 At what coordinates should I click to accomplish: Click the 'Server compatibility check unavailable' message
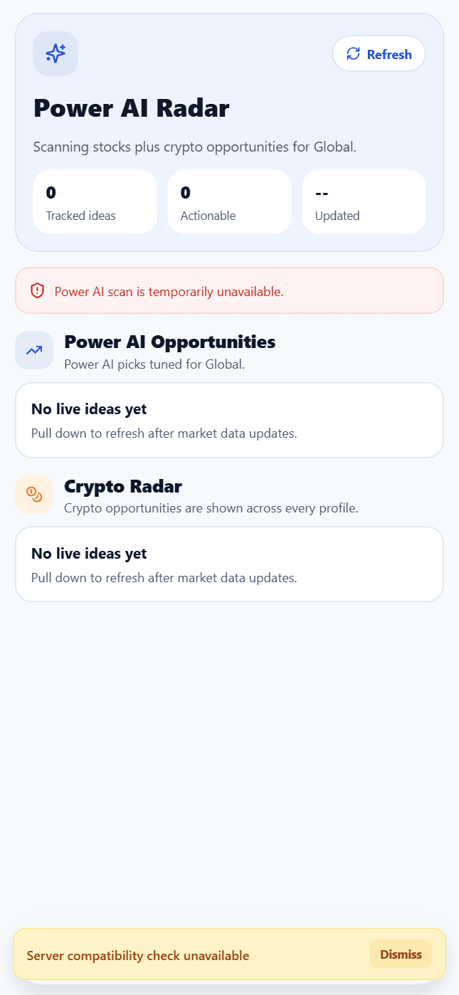[x=138, y=956]
